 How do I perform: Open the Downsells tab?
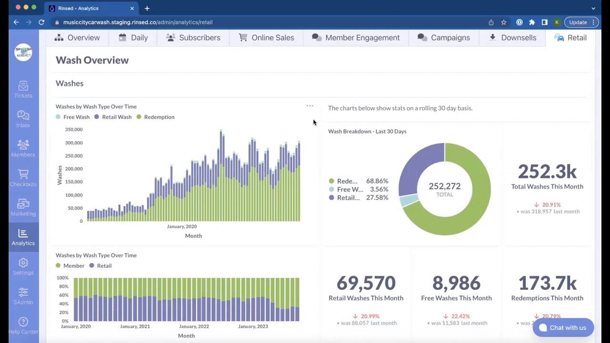[x=512, y=38]
